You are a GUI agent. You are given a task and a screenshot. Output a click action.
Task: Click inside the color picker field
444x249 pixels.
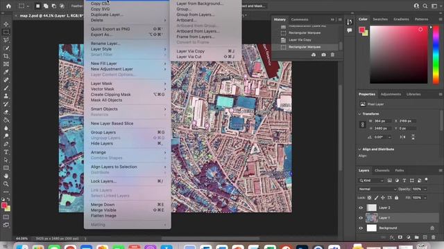coord(399,55)
